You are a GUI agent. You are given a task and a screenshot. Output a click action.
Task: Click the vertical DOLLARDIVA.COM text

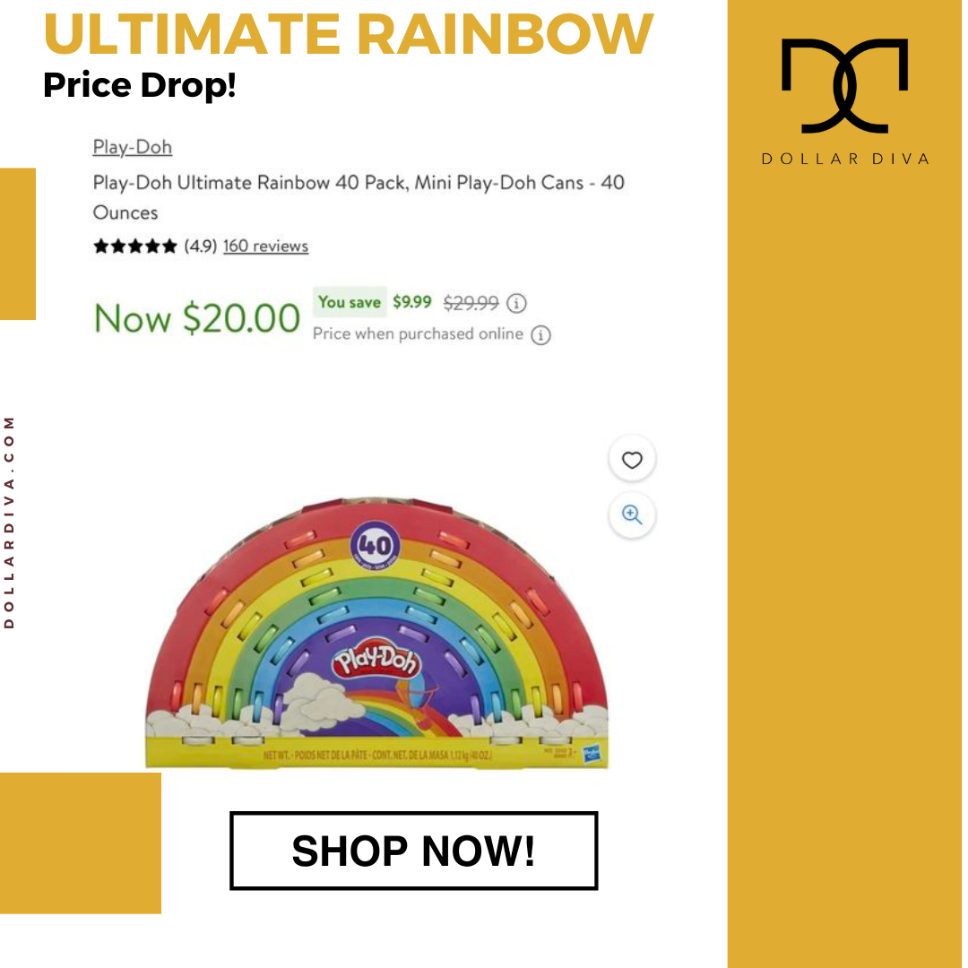pyautogui.click(x=9, y=523)
